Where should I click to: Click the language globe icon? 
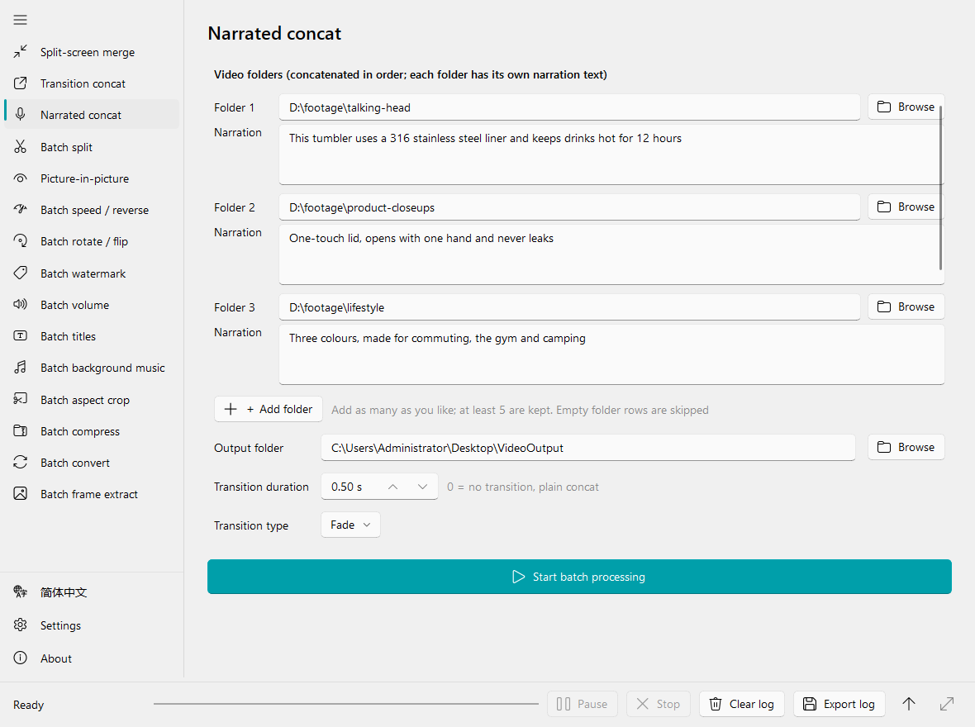point(20,592)
